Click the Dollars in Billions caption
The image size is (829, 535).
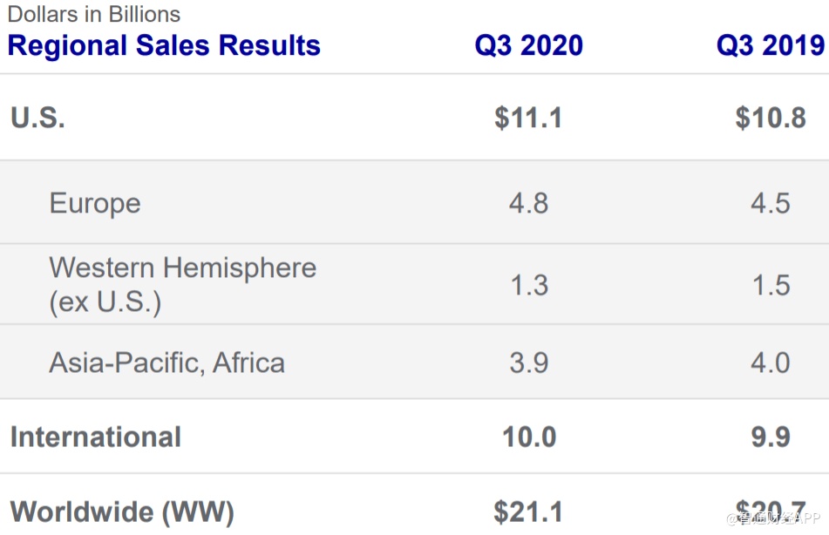tap(94, 14)
